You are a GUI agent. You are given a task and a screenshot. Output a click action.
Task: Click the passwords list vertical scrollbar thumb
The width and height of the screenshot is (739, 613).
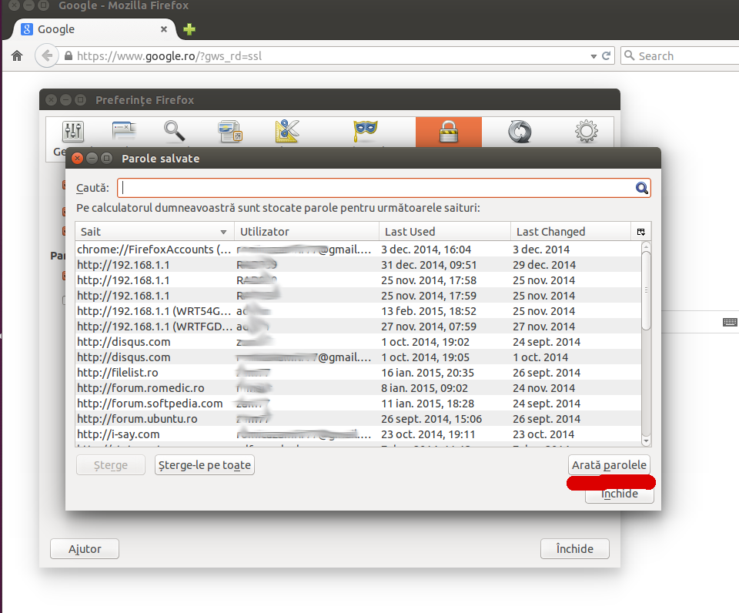point(646,290)
